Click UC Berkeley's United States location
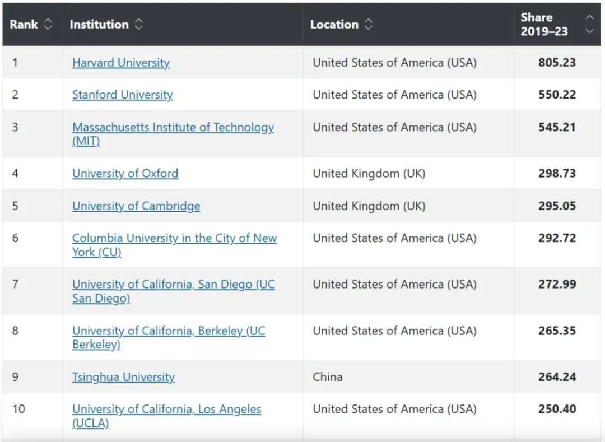Viewport: 605px width, 442px height. [x=395, y=331]
